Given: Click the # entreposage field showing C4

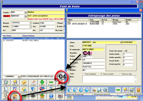Looking at the screenshot, I should tap(94, 60).
